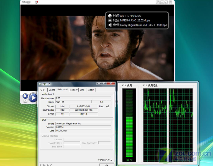Click the BIOS brand American Megatrends Inc.
Viewport: 213px width, 166px height.
click(x=83, y=123)
